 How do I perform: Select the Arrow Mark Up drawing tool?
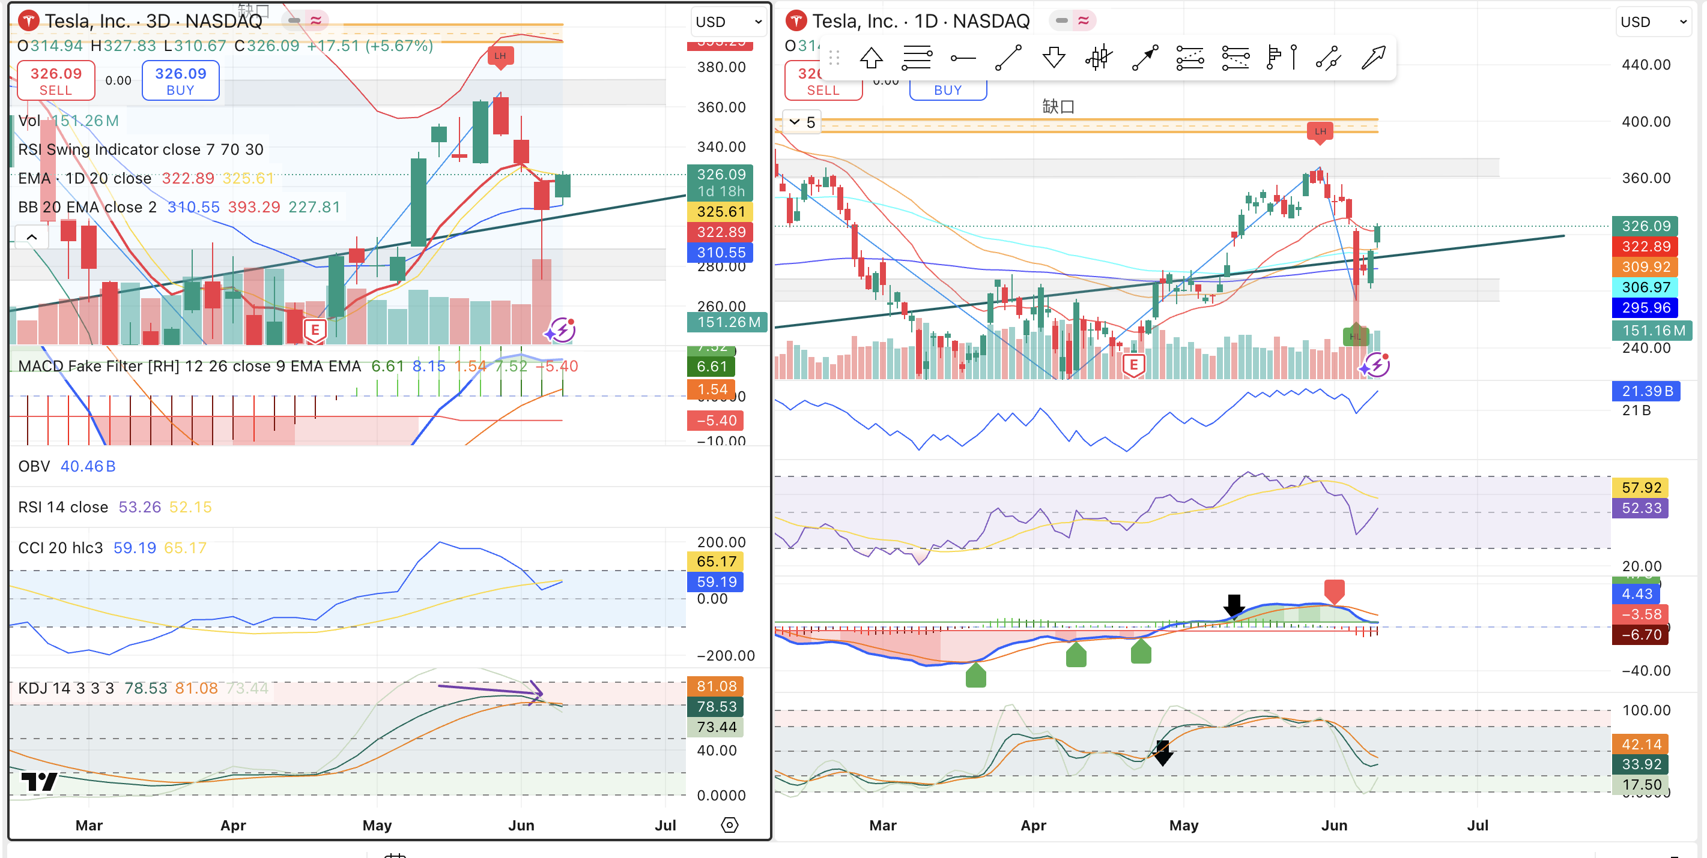coord(871,58)
